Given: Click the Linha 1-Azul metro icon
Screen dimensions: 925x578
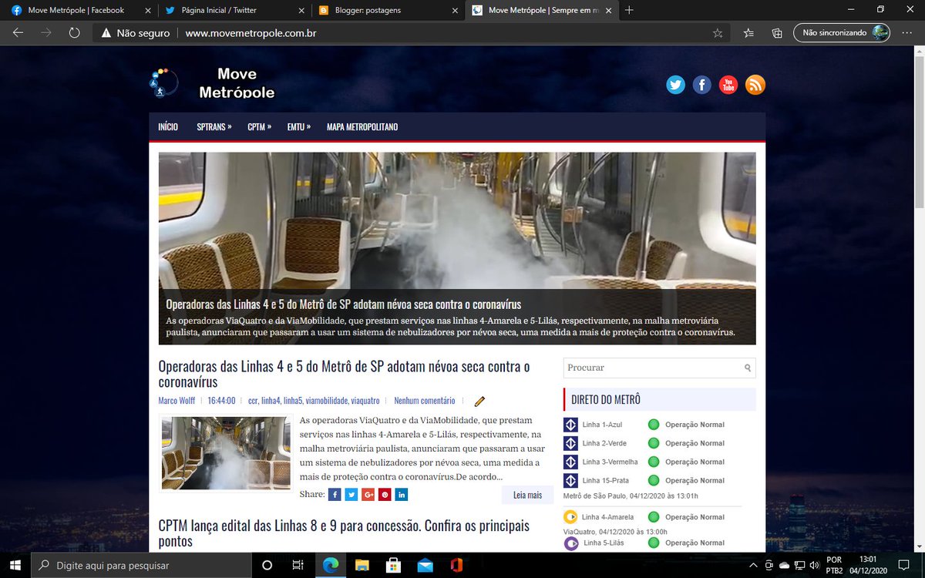Looking at the screenshot, I should pos(570,425).
